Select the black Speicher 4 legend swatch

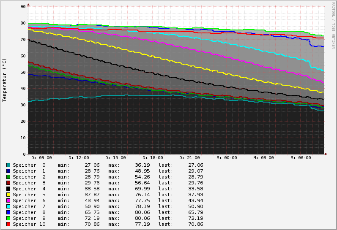tap(8, 189)
